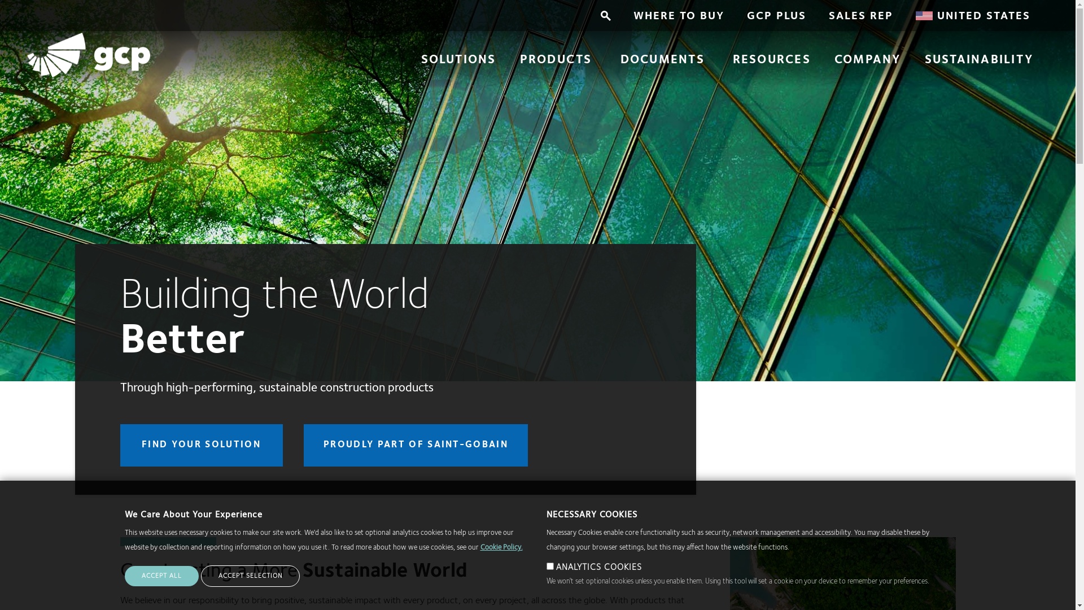
Task: Click We Care About Your Experience text
Action: pyautogui.click(x=194, y=515)
